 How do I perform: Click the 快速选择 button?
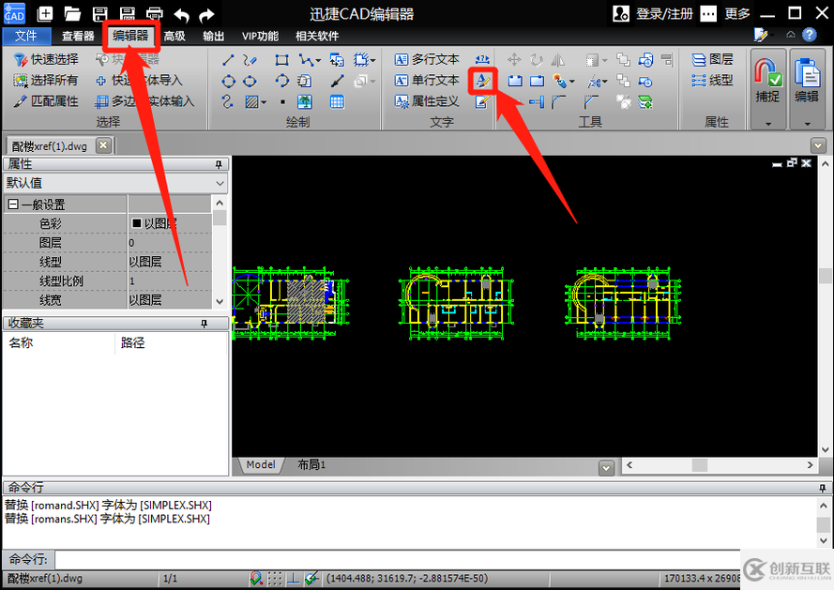click(x=46, y=60)
